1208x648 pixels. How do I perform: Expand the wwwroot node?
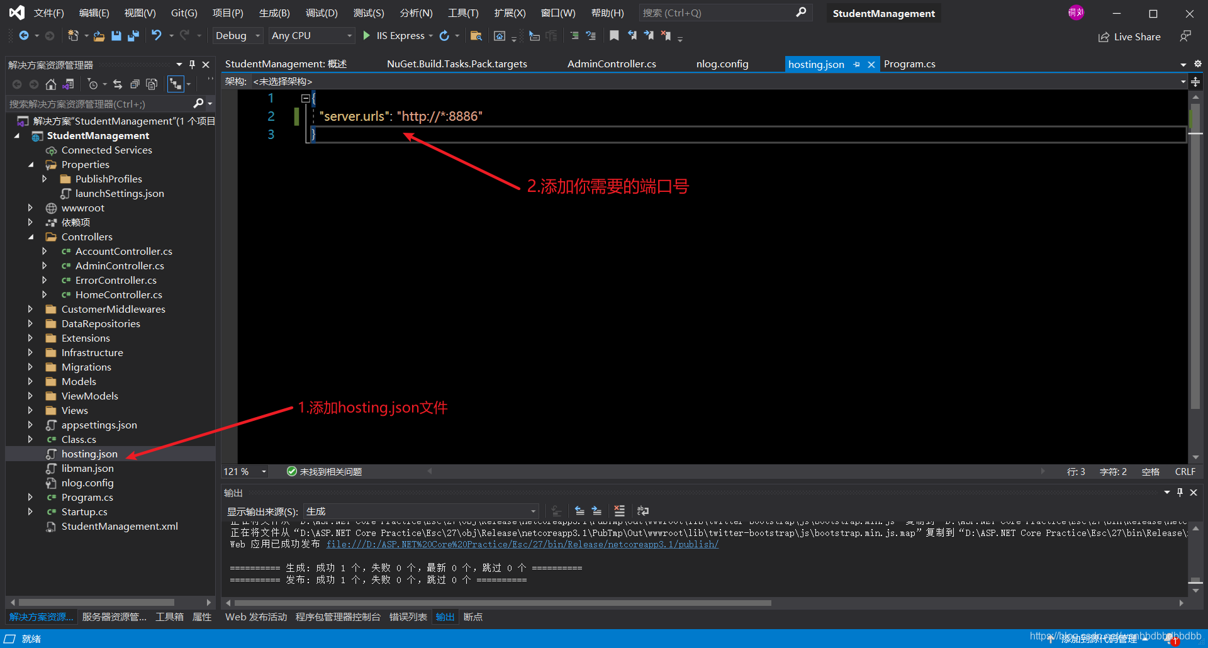point(30,208)
